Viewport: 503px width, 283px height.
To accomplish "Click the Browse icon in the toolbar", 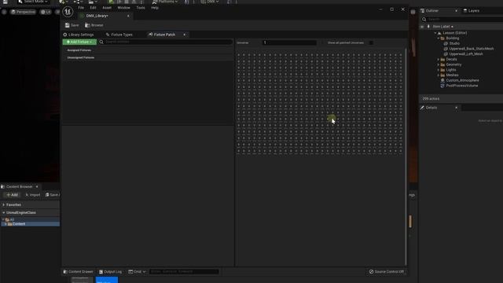I will [87, 25].
